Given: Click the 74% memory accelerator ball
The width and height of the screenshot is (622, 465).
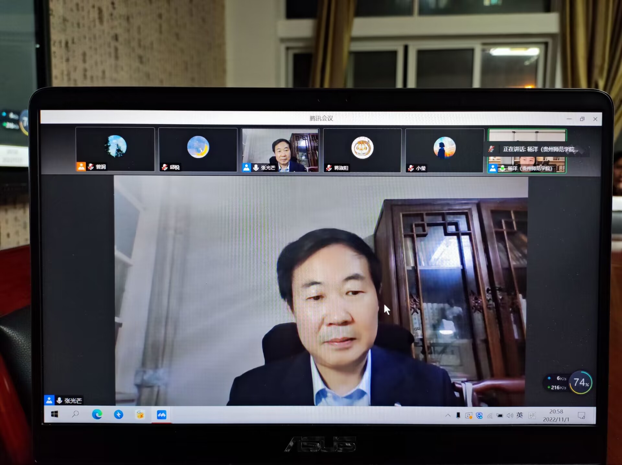Looking at the screenshot, I should 581,382.
